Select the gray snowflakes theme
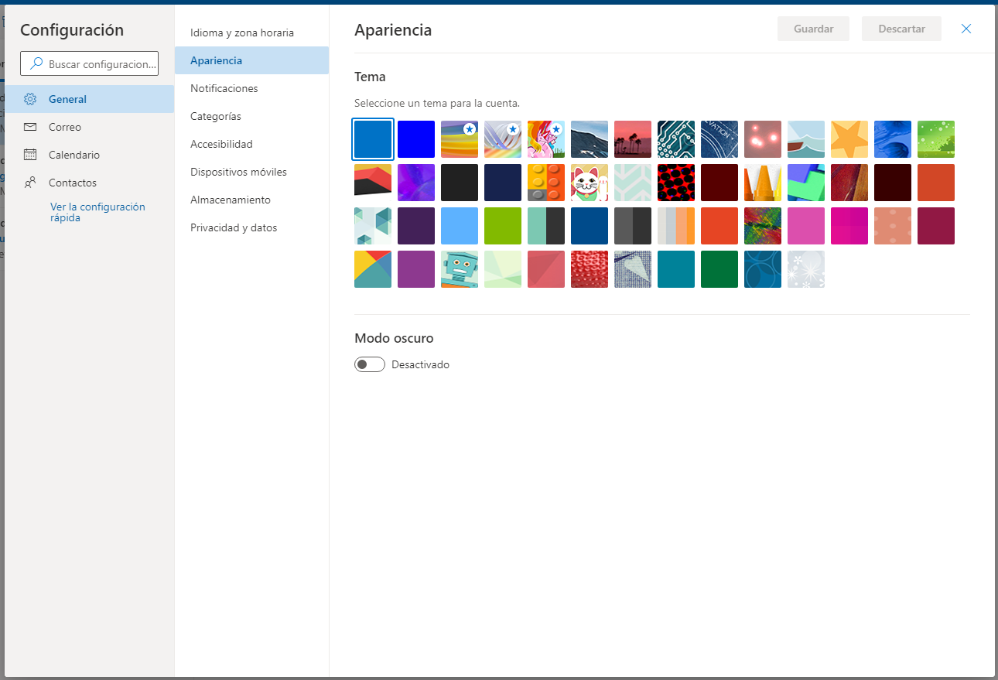Screen dimensions: 998x680 click(806, 269)
